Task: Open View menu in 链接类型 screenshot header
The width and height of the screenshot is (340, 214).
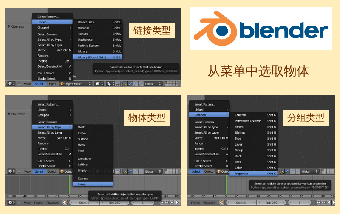Action: 27,84
